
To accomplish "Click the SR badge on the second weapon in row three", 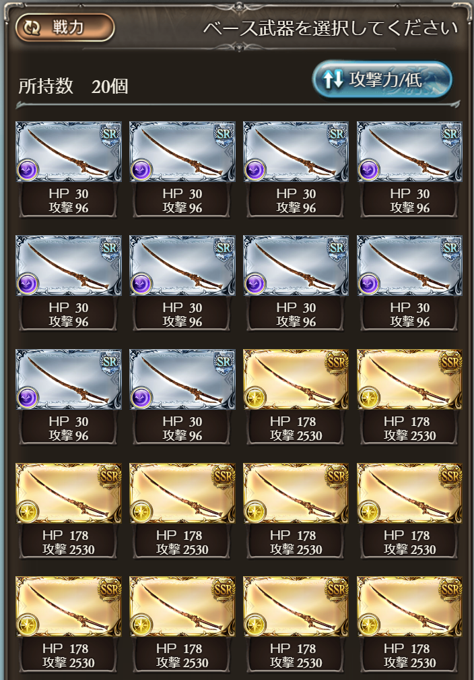I will pos(224,362).
